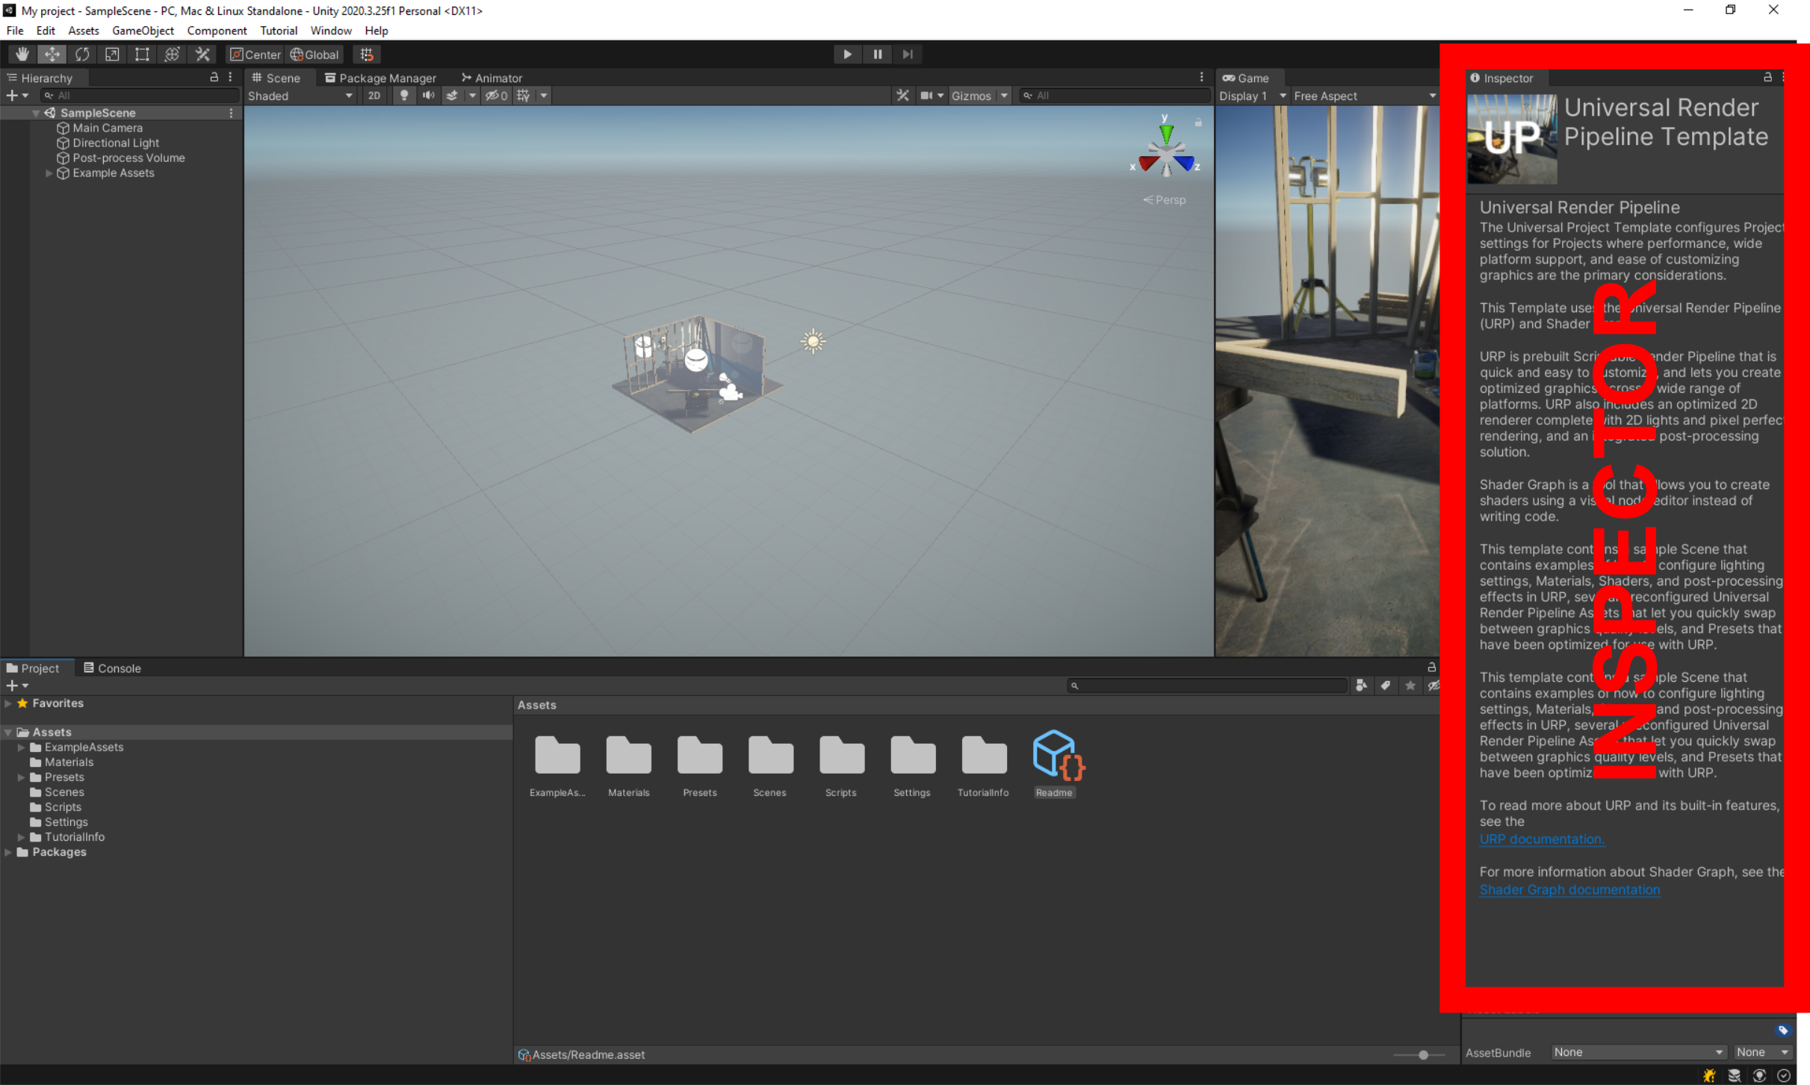Expand the Example Assets hierarchy item
This screenshot has height=1085, width=1810.
coord(49,173)
